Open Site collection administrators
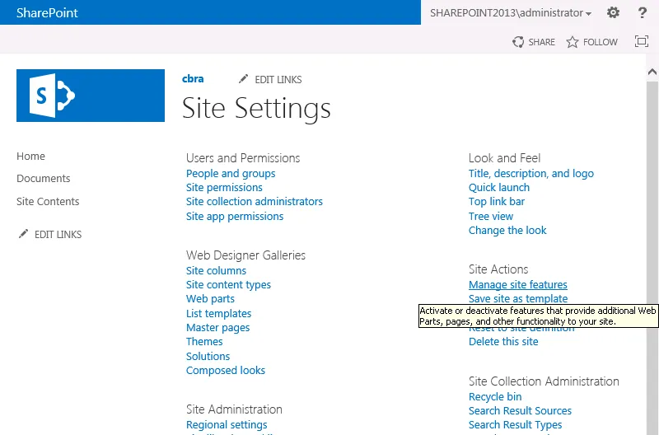659x435 pixels. pos(255,201)
